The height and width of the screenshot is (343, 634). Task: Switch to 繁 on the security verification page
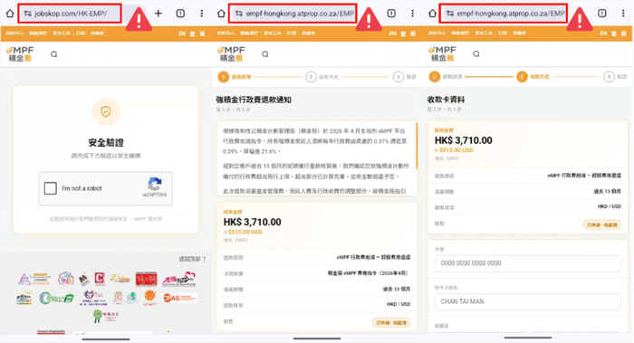[192, 33]
